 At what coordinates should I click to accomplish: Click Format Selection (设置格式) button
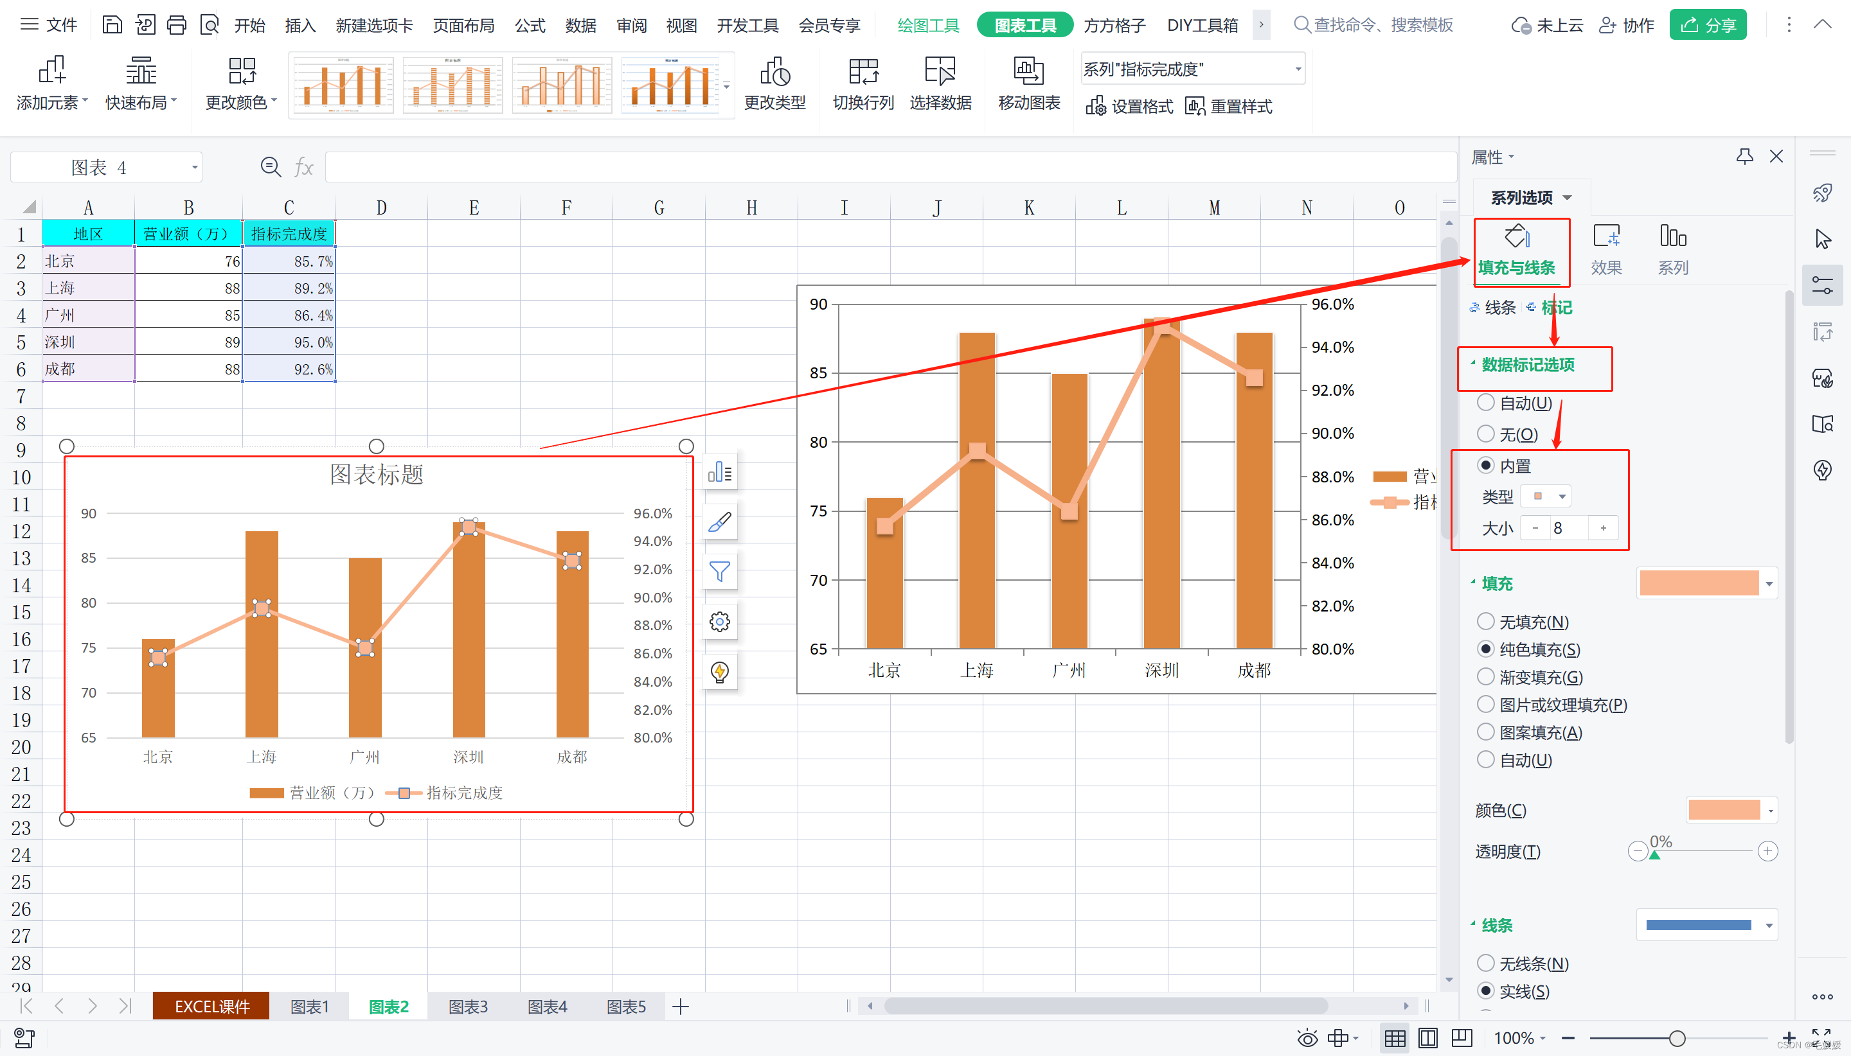click(1130, 107)
